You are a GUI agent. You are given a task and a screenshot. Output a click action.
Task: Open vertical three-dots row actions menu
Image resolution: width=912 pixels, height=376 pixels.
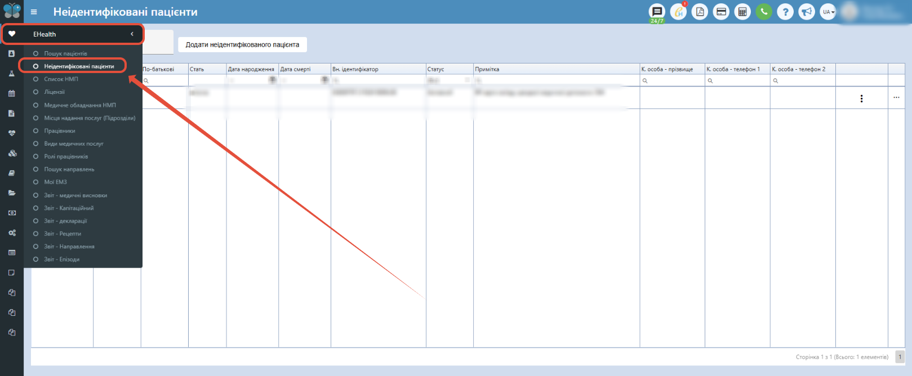pyautogui.click(x=861, y=98)
